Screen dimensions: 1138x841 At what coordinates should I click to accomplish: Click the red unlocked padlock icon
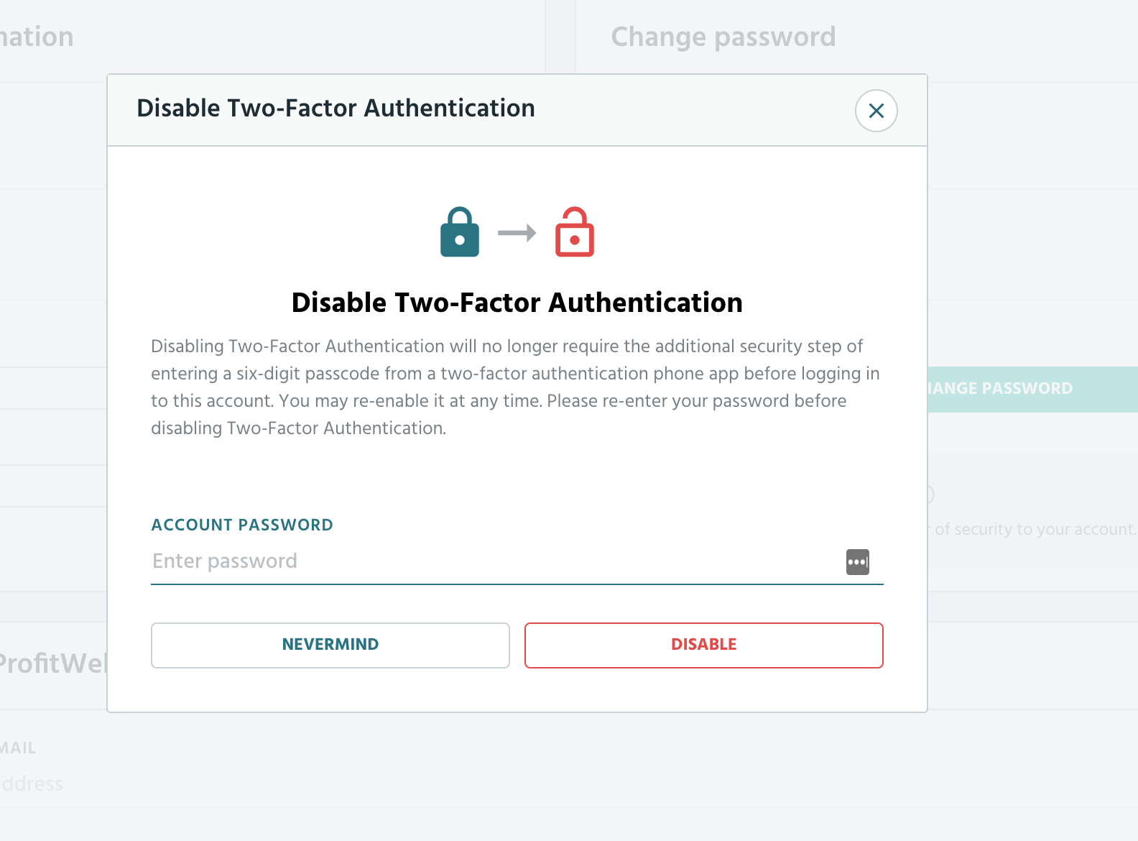click(575, 232)
